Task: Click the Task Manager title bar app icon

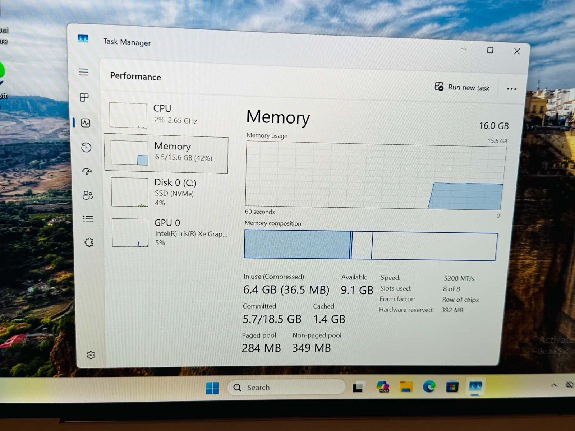Action: point(83,38)
